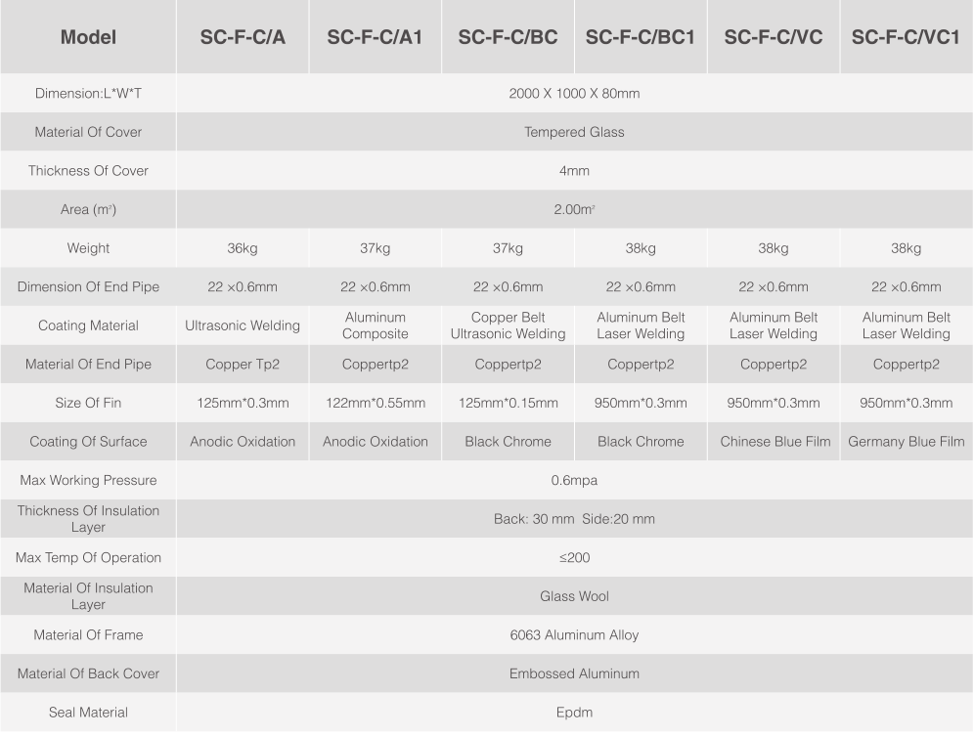Select the SC-F-C/VC1 model header
Screen dimensions: 974x737
tap(907, 36)
